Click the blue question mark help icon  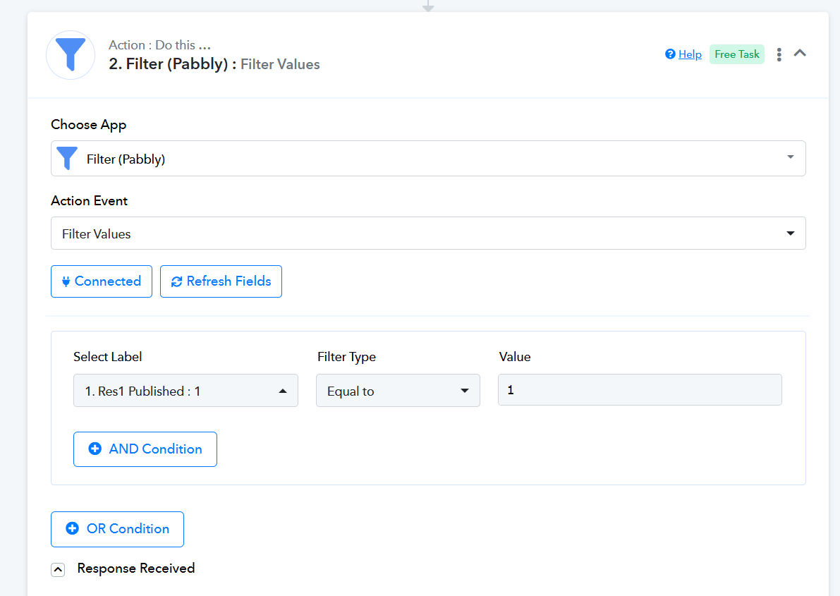(x=670, y=54)
